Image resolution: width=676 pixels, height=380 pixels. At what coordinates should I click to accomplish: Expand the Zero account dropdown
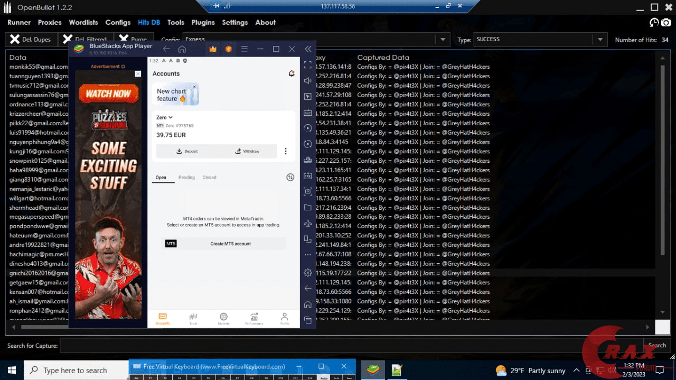(x=165, y=117)
